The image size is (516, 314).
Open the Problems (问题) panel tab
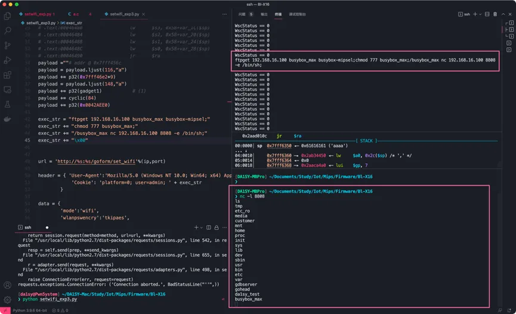[x=242, y=14]
